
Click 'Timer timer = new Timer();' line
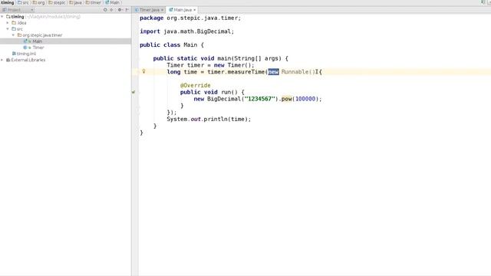coord(210,65)
